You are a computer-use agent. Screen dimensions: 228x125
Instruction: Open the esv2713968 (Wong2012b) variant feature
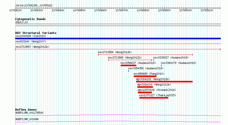coord(146,55)
